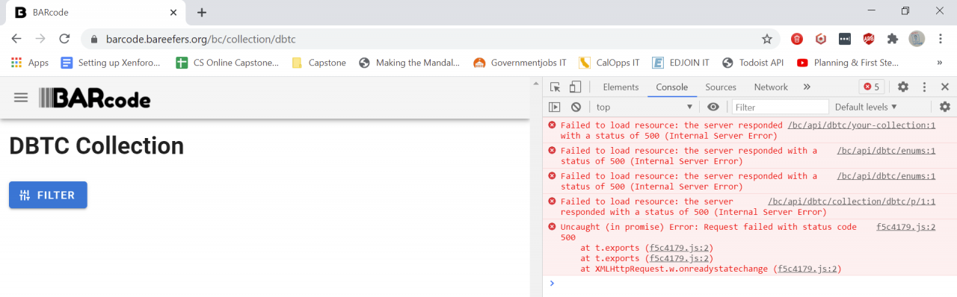Click the console prompt input
Screen dimensions: 957x297
tap(755, 284)
